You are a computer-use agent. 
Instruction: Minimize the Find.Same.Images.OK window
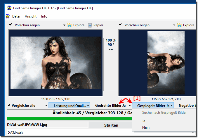(x=185, y=8)
